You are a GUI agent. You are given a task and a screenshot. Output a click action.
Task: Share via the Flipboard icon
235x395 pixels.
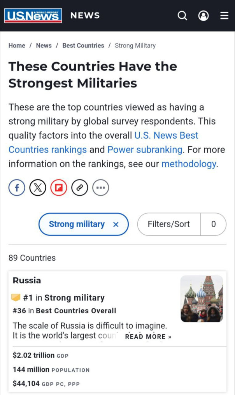[x=59, y=188]
